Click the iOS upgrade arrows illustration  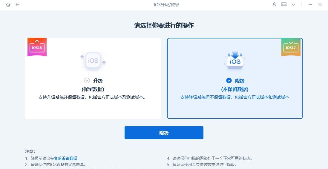tap(93, 61)
